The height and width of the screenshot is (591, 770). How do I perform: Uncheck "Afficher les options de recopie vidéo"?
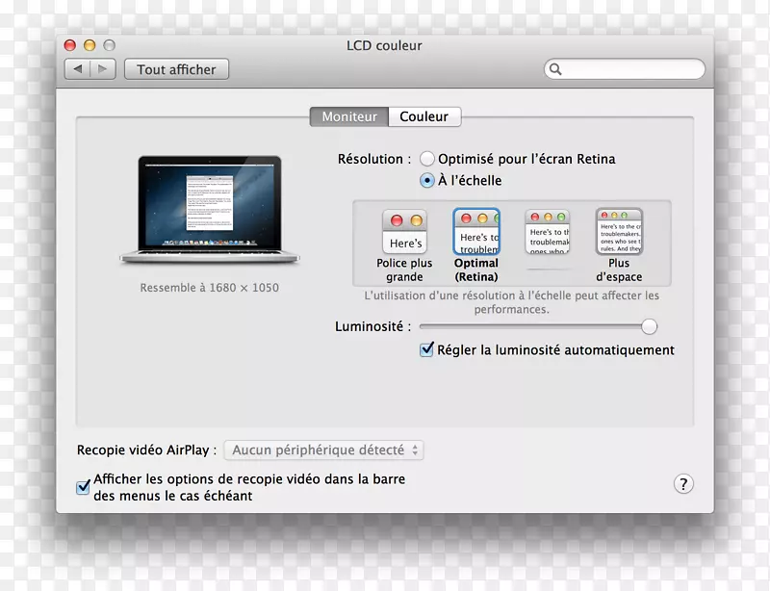(x=83, y=487)
